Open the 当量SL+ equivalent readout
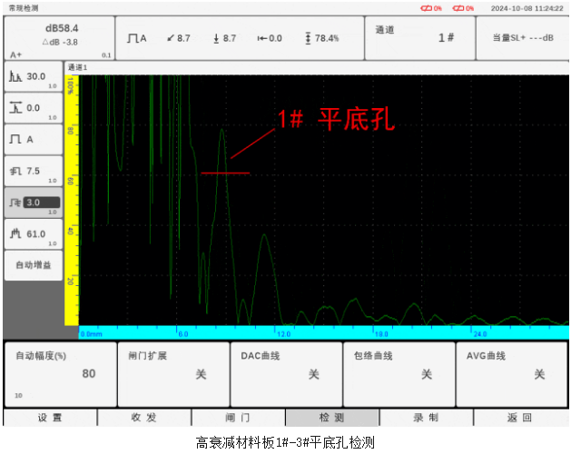The width and height of the screenshot is (571, 454). point(523,38)
